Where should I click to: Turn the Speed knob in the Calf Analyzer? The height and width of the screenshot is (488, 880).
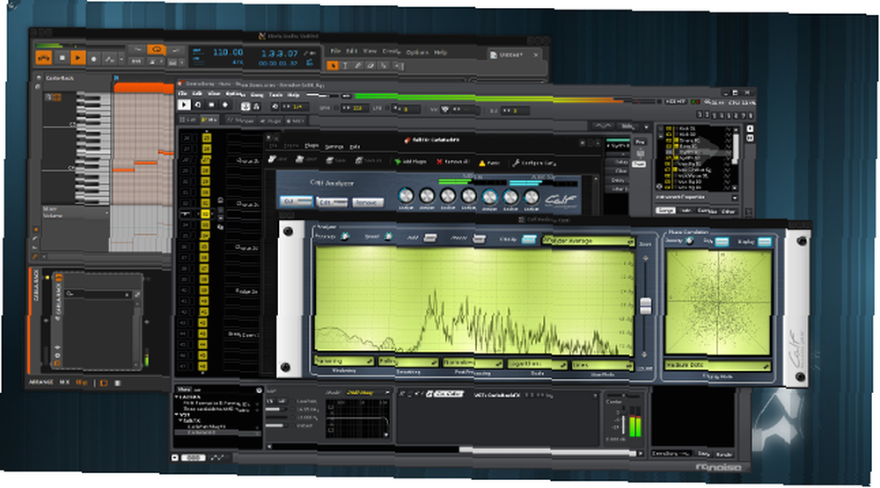[x=388, y=237]
